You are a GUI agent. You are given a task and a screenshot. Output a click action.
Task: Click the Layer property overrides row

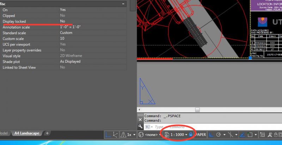point(63,50)
